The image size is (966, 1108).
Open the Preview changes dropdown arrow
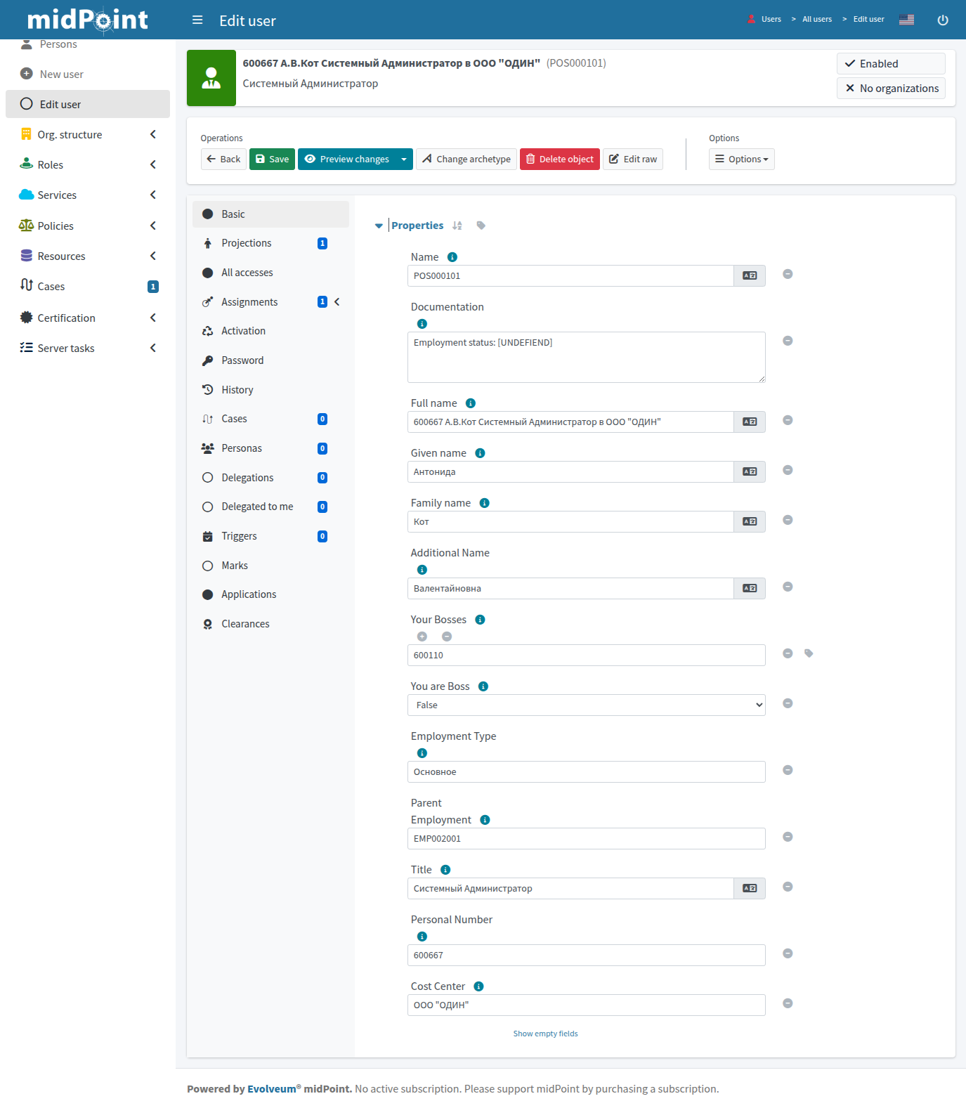(x=404, y=159)
